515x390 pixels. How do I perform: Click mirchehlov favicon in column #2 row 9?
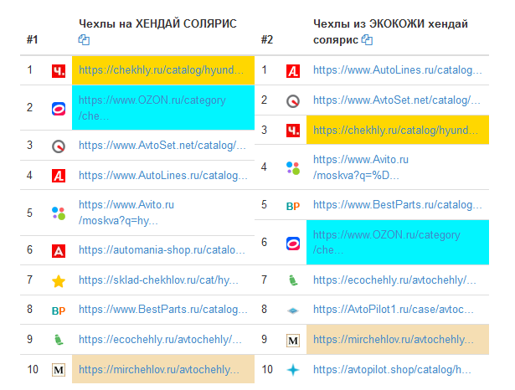click(x=293, y=341)
